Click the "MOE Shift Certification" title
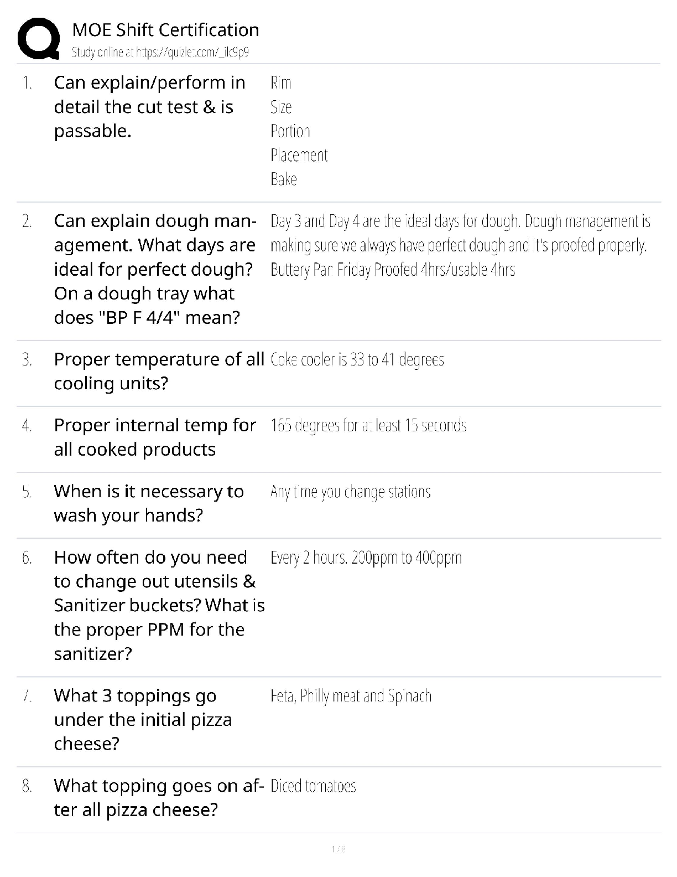Viewport: 677px width, 877px height. tap(165, 30)
